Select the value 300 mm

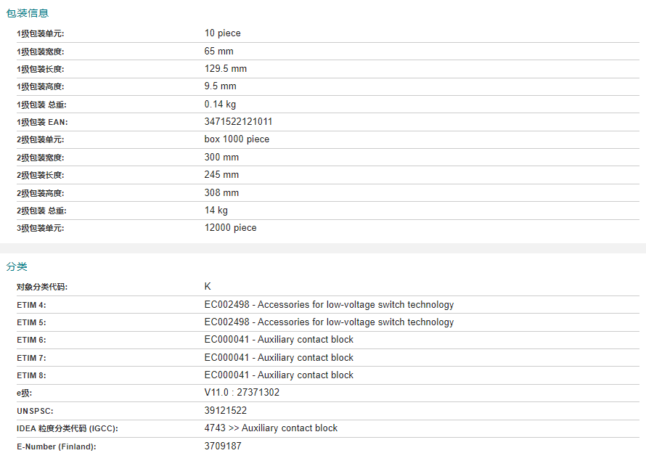pos(221,158)
